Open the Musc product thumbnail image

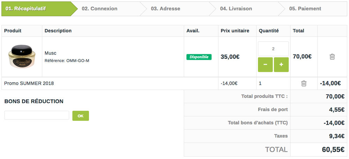pos(22,56)
